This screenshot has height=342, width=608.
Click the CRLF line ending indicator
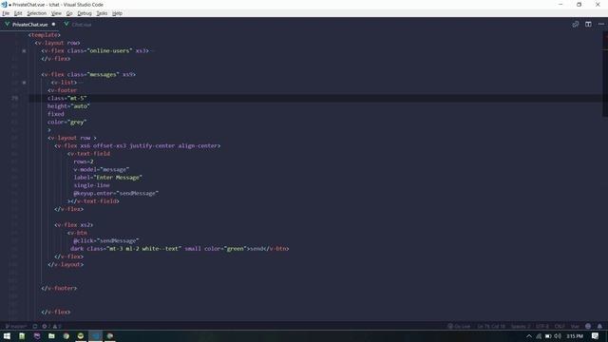[x=560, y=327]
